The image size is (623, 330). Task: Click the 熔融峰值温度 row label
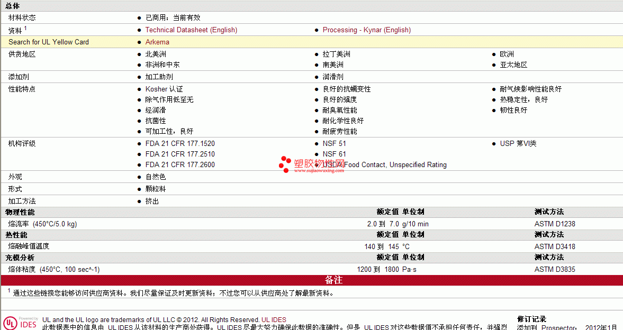(29, 246)
